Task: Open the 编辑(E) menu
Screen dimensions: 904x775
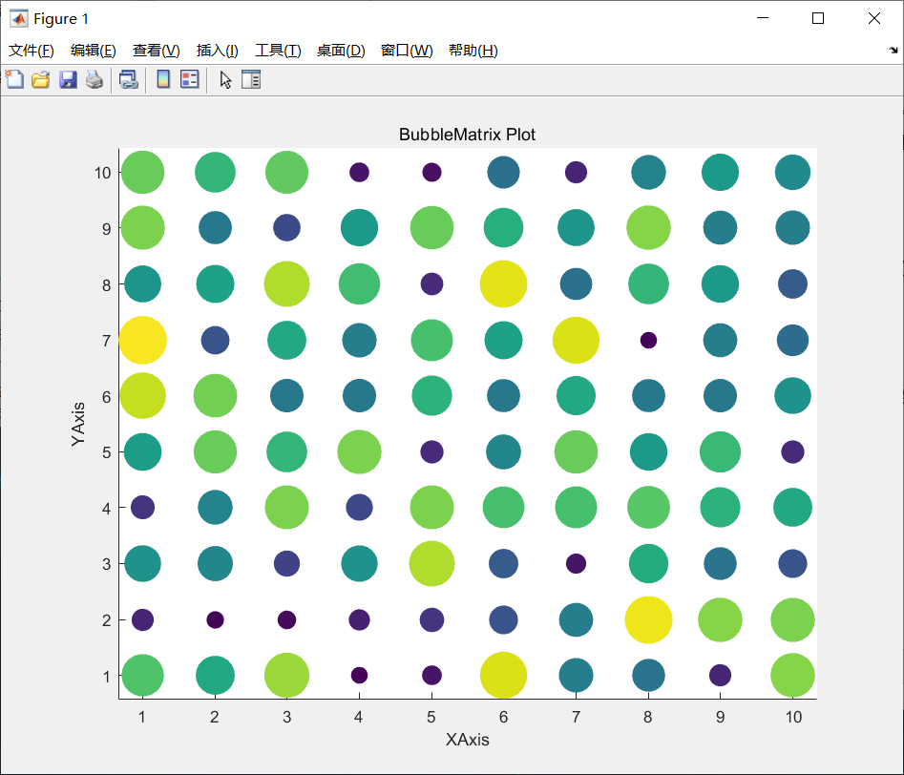Action: pyautogui.click(x=94, y=51)
